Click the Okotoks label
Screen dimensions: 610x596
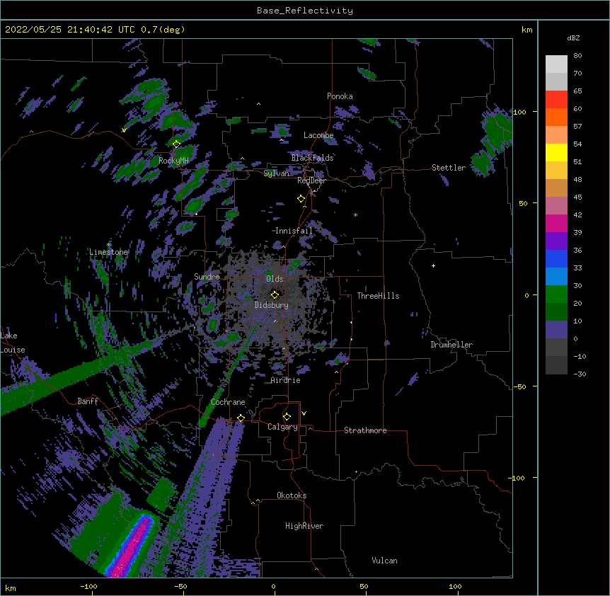292,495
